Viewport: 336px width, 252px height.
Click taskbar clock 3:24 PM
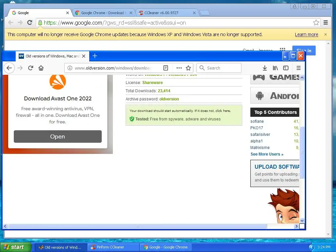click(x=324, y=247)
